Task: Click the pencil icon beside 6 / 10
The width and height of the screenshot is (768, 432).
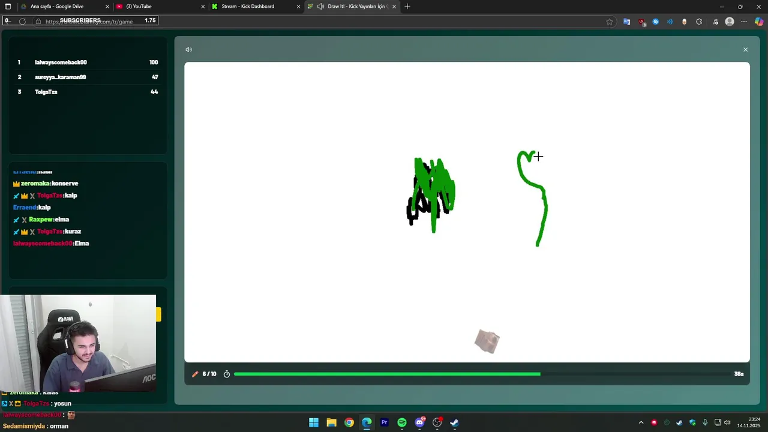Action: [x=195, y=374]
